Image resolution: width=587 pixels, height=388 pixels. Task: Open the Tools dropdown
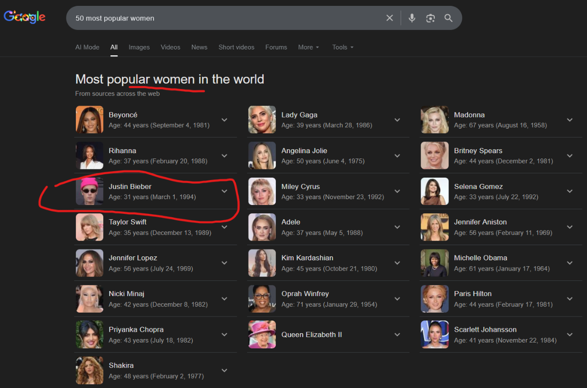(342, 47)
